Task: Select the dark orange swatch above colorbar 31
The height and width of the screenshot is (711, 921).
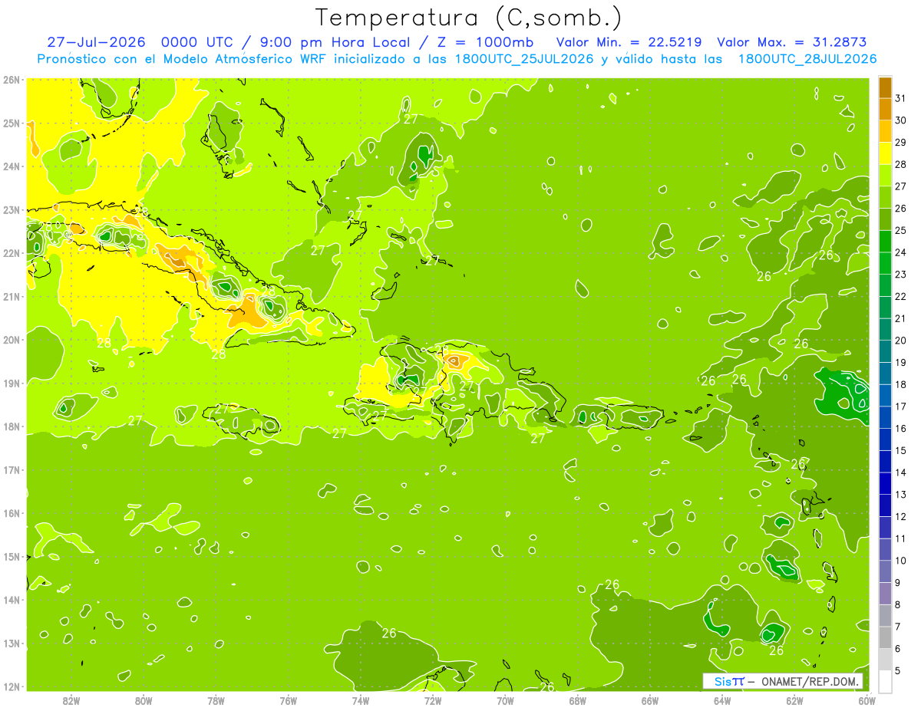Action: pos(885,87)
